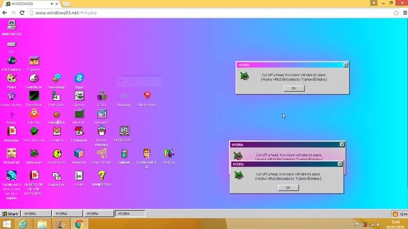The height and width of the screenshot is (229, 408).
Task: Close the pink-titled HYDRA dialog
Action: (x=346, y=65)
